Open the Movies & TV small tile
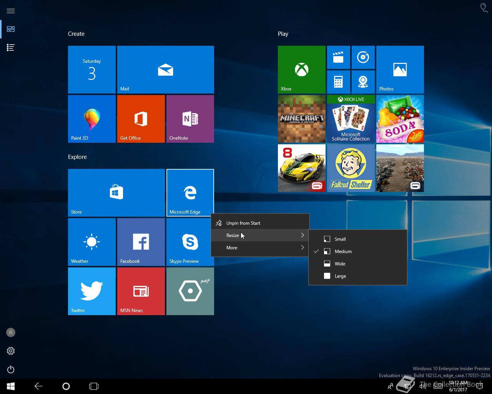 (x=339, y=57)
